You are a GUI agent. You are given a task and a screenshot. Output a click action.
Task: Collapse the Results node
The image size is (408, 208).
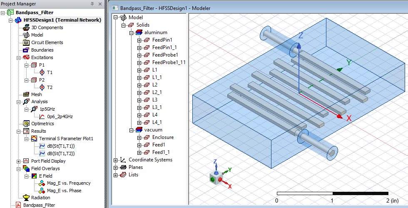point(18,131)
